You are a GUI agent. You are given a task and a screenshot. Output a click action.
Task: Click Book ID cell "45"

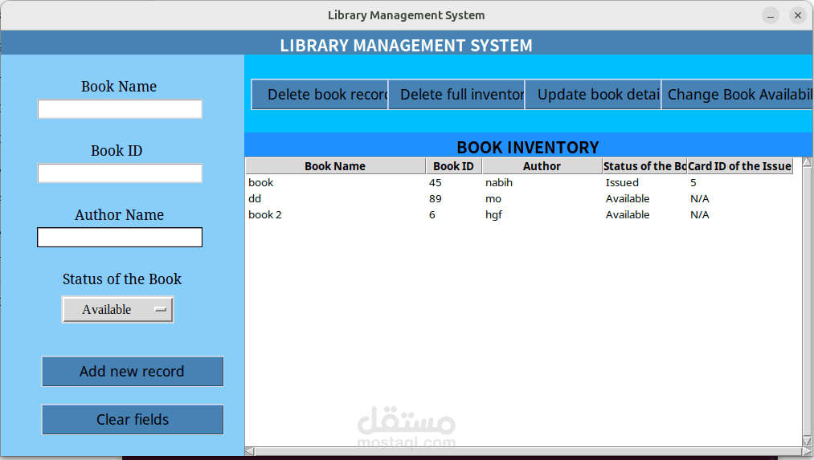[x=435, y=182]
